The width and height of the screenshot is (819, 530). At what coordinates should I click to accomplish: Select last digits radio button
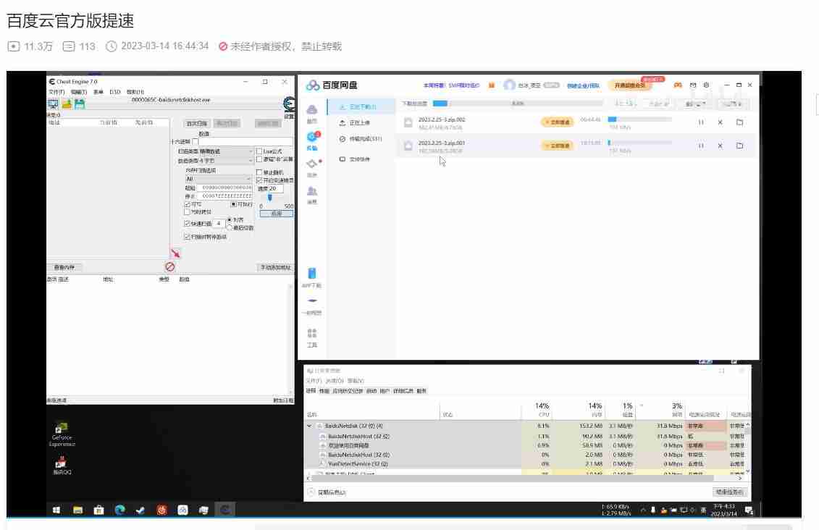pyautogui.click(x=230, y=227)
